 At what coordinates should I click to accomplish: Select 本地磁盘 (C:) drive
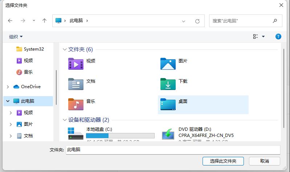pyautogui.click(x=75, y=133)
